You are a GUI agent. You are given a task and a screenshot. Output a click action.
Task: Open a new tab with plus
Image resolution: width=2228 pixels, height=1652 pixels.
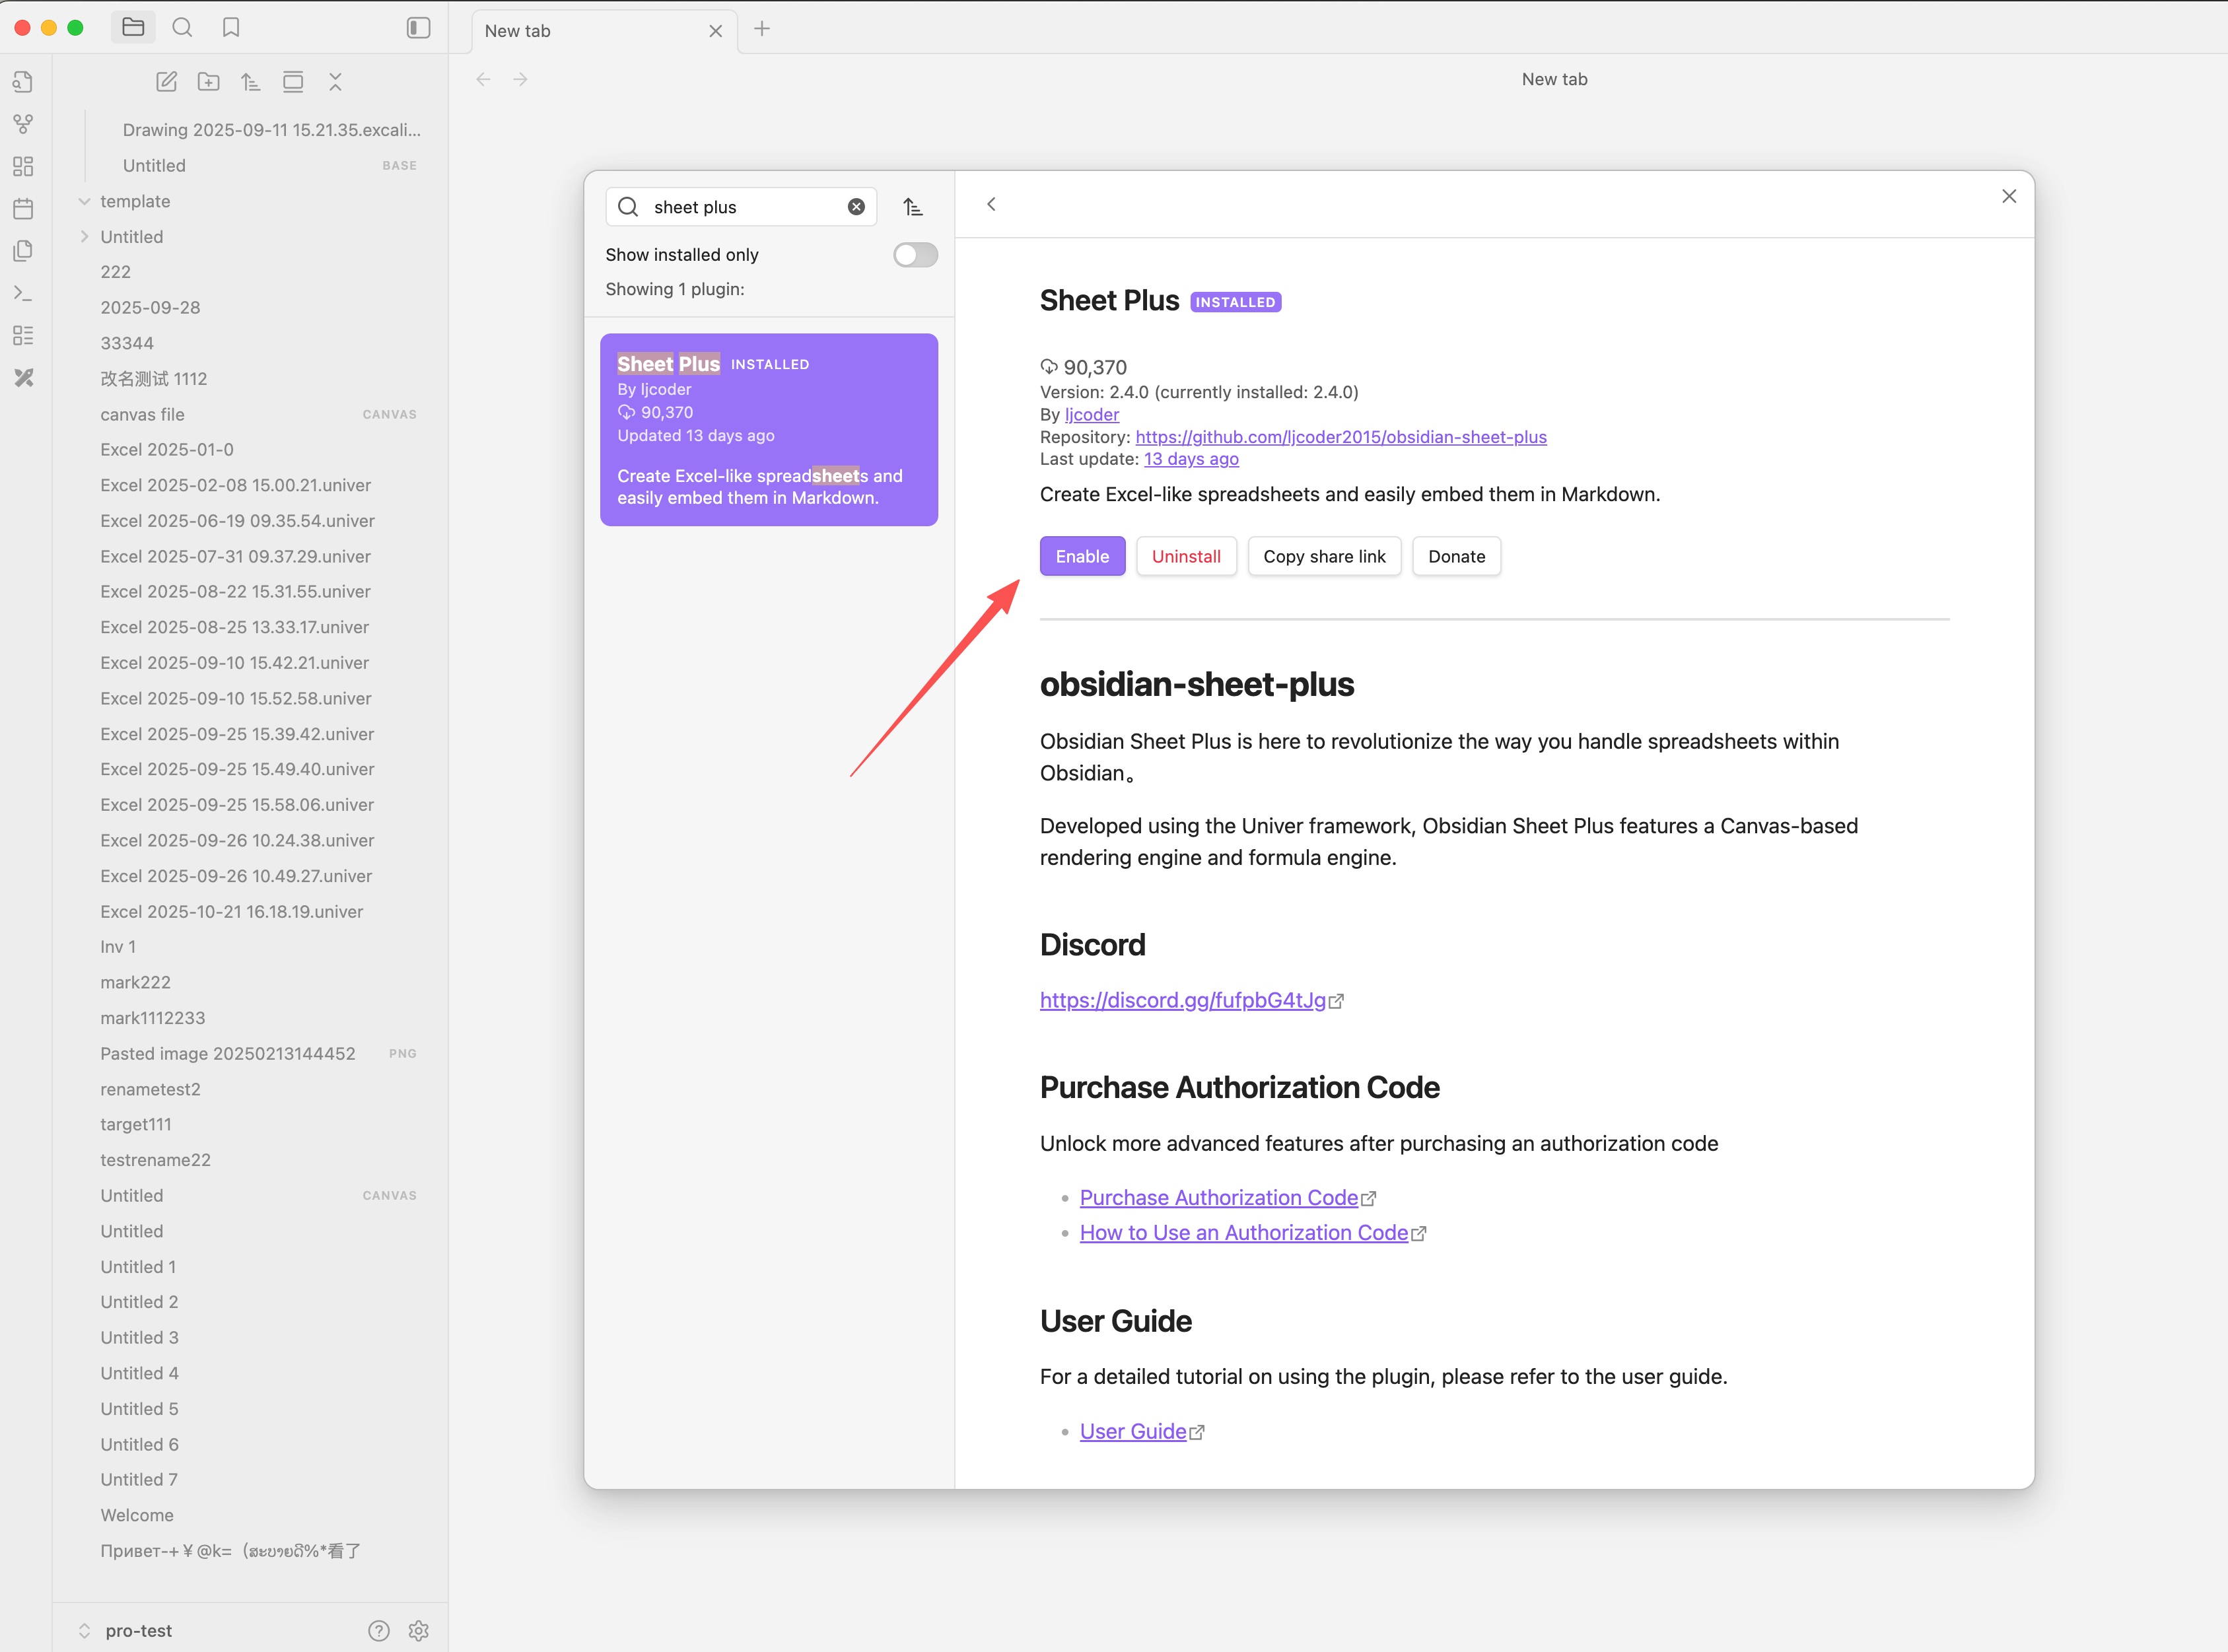[x=762, y=29]
